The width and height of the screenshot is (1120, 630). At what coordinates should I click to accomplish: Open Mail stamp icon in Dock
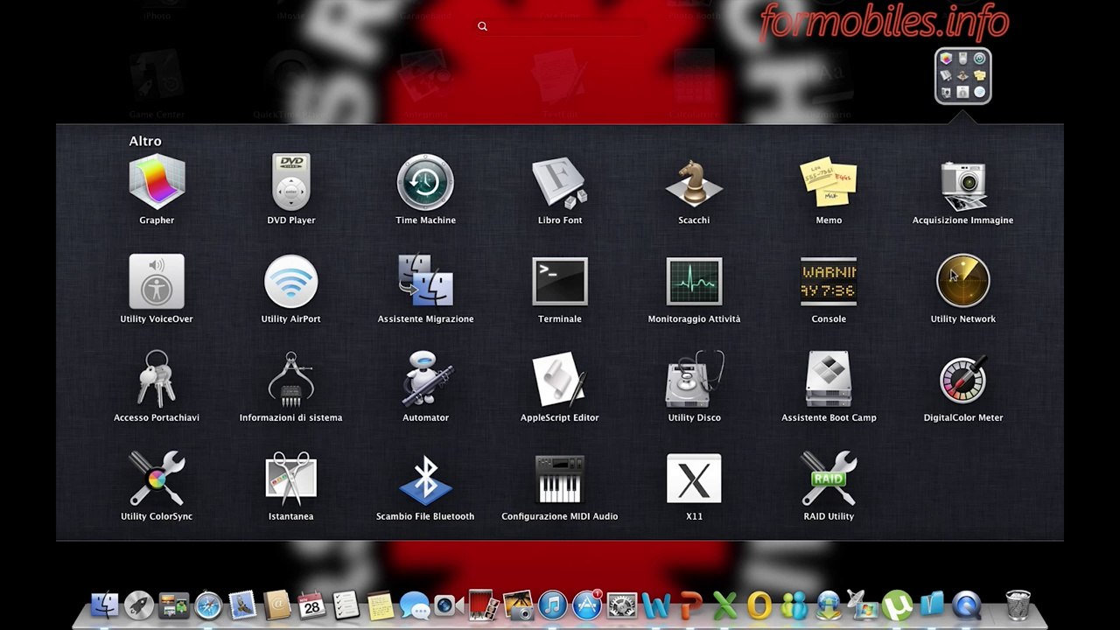pos(242,605)
